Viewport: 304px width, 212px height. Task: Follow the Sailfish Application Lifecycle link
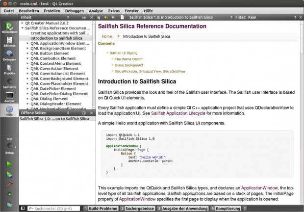pos(188,112)
